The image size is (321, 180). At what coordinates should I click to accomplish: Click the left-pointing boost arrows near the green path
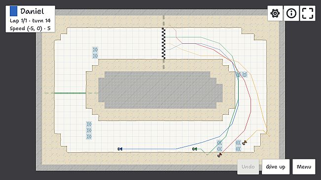(x=219, y=146)
